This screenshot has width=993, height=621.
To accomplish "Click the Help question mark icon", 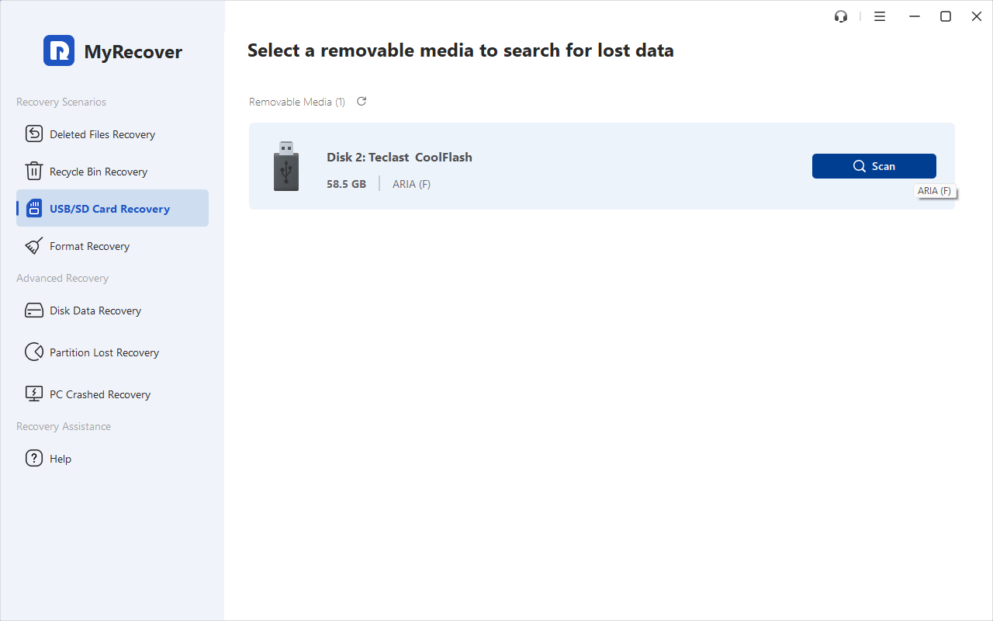I will coord(34,459).
